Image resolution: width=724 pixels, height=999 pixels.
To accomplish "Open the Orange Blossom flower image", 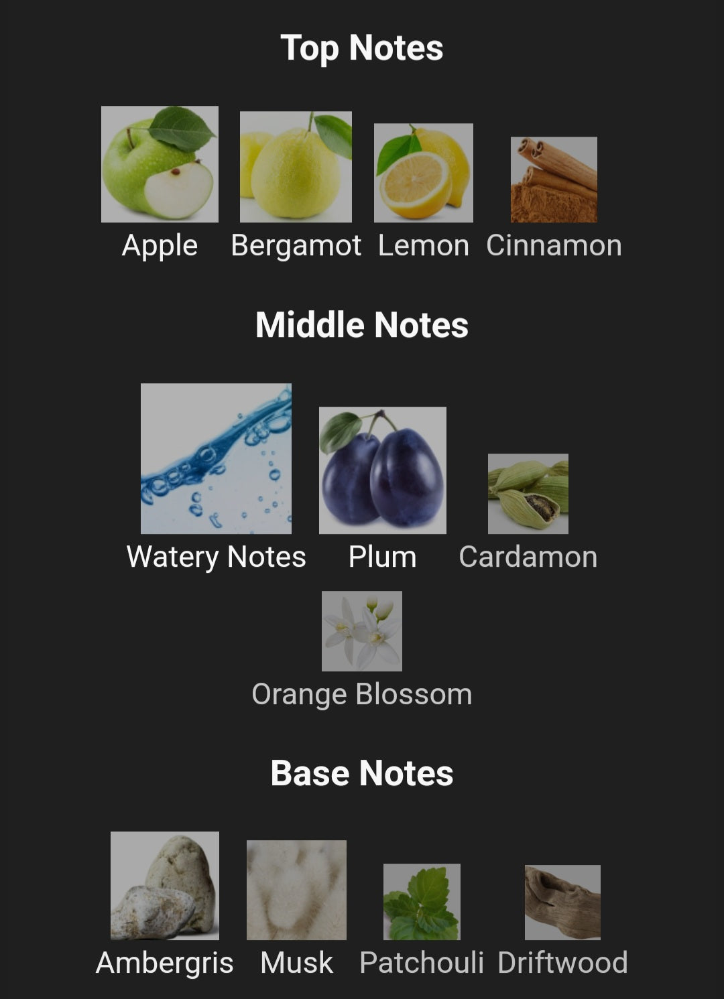I will point(361,630).
